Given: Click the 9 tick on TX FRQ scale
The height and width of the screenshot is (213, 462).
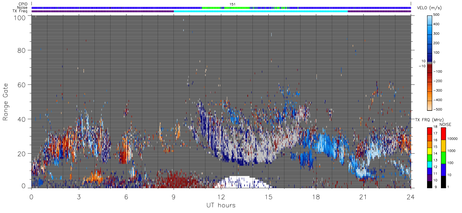Looking at the screenshot, I should tap(435, 187).
